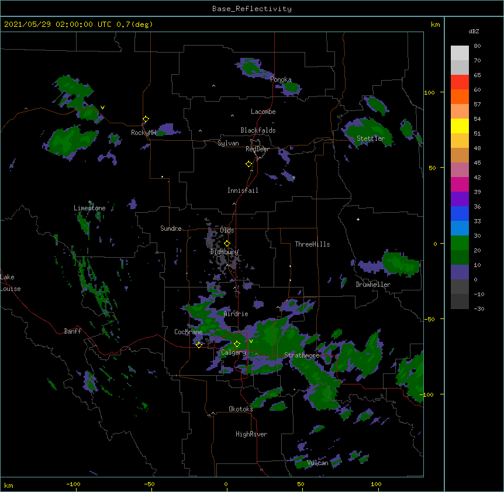Click the Banff town label

click(x=73, y=331)
